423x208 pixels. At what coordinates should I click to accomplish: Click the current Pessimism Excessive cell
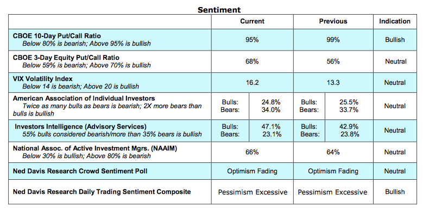click(253, 192)
